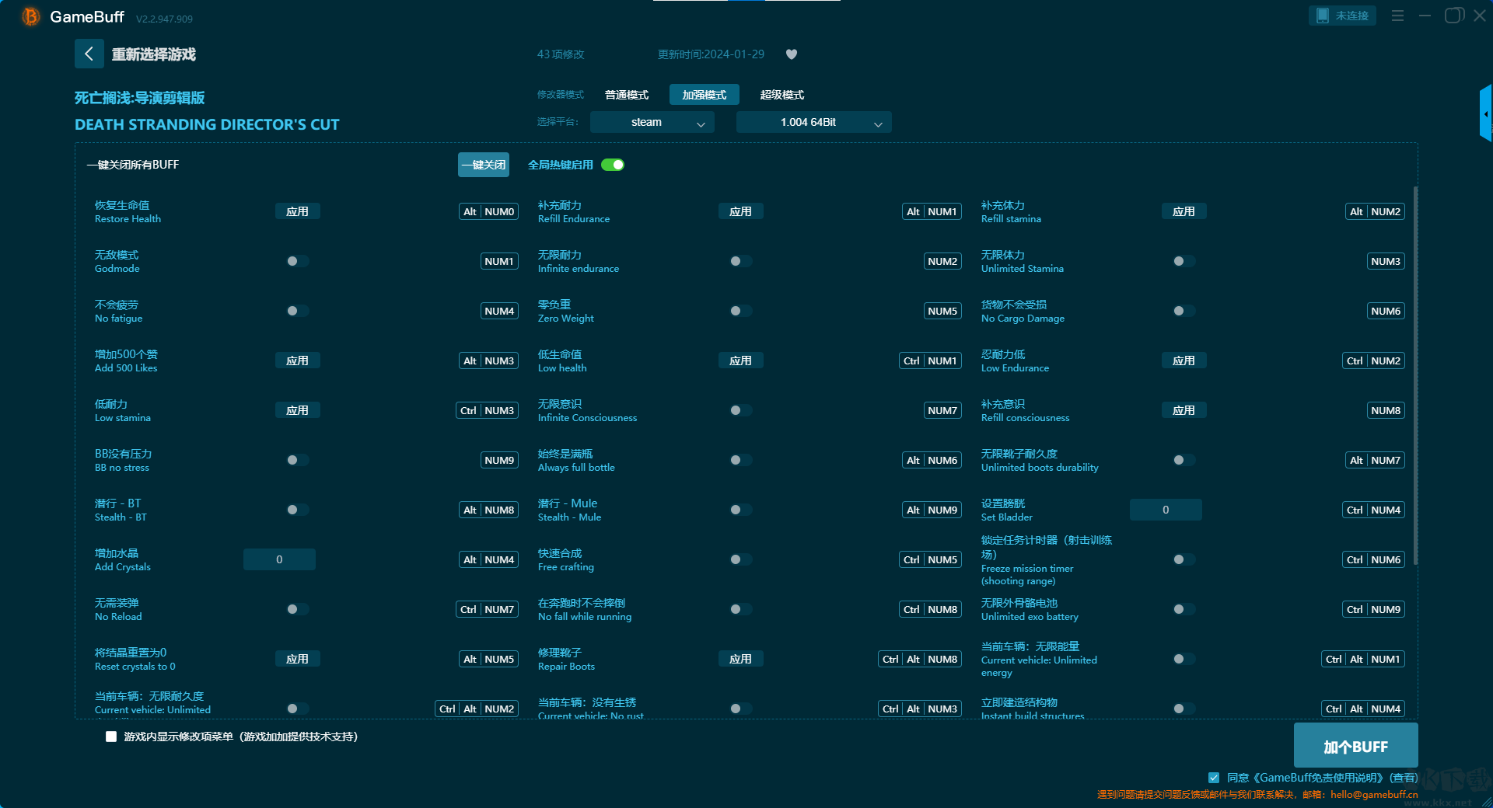Select 超级模式 super mode tab
Image resolution: width=1493 pixels, height=808 pixels.
click(782, 95)
